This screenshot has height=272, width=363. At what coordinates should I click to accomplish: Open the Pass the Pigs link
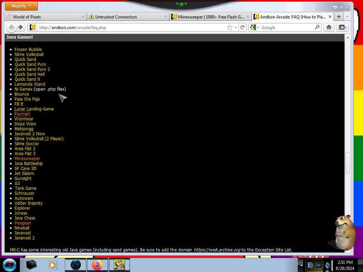[x=27, y=99]
